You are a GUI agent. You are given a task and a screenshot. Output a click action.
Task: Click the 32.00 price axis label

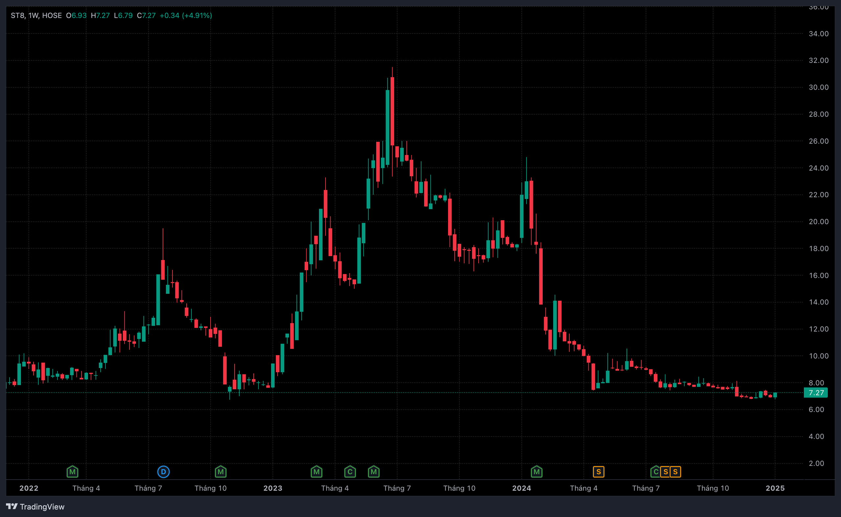click(818, 60)
